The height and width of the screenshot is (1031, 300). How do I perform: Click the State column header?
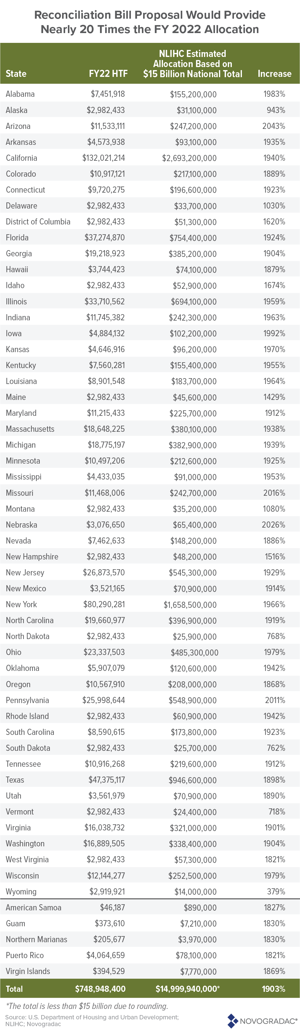click(x=16, y=73)
